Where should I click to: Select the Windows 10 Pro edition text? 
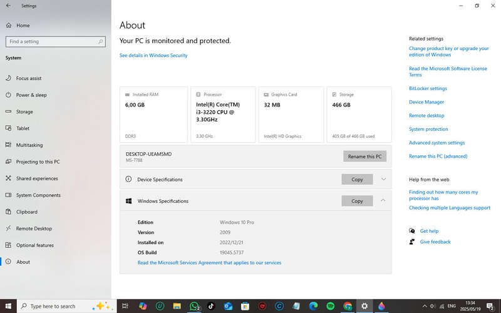coord(237,222)
